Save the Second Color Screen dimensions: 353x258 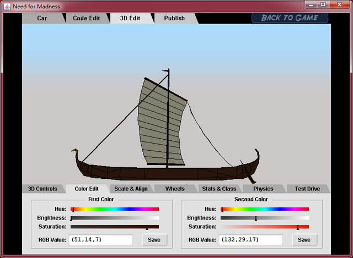coord(304,240)
